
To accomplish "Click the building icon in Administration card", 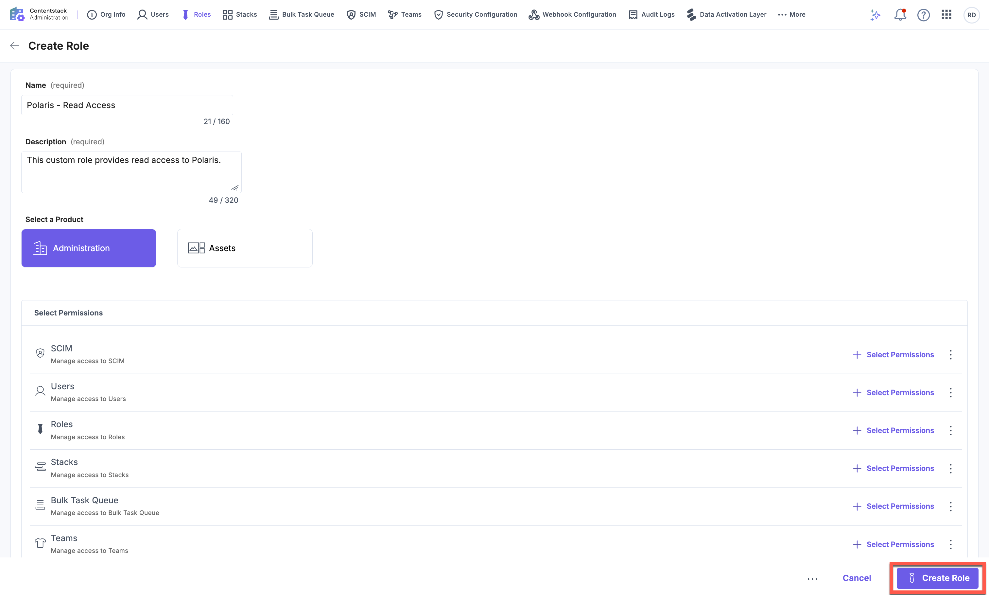I will point(40,248).
